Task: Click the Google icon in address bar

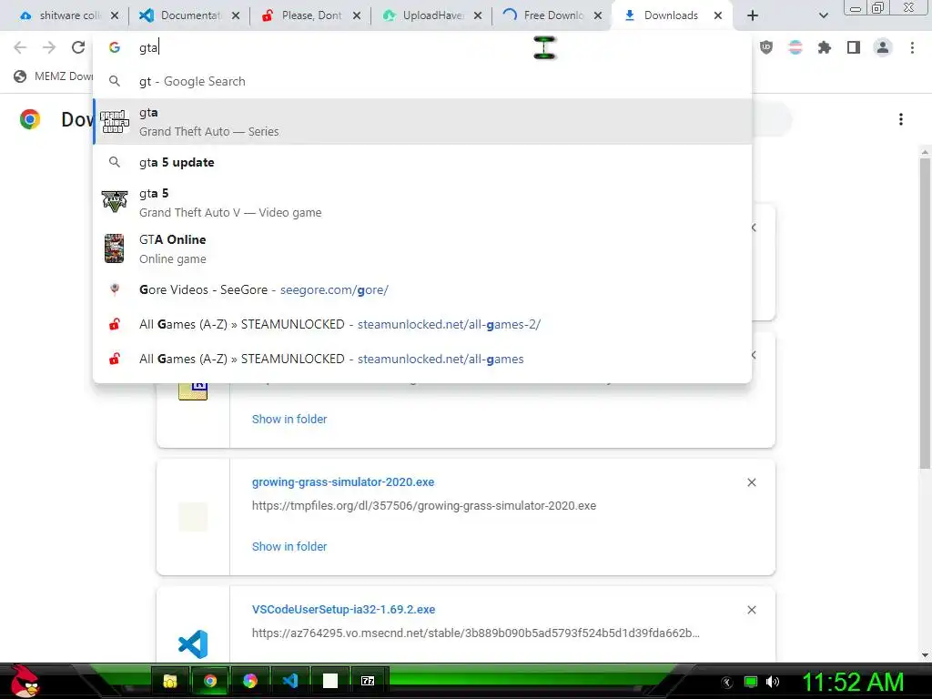Action: [x=115, y=47]
